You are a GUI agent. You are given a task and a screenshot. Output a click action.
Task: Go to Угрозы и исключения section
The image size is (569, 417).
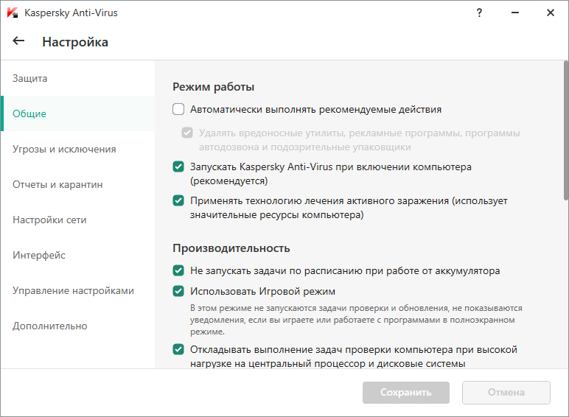pyautogui.click(x=64, y=149)
